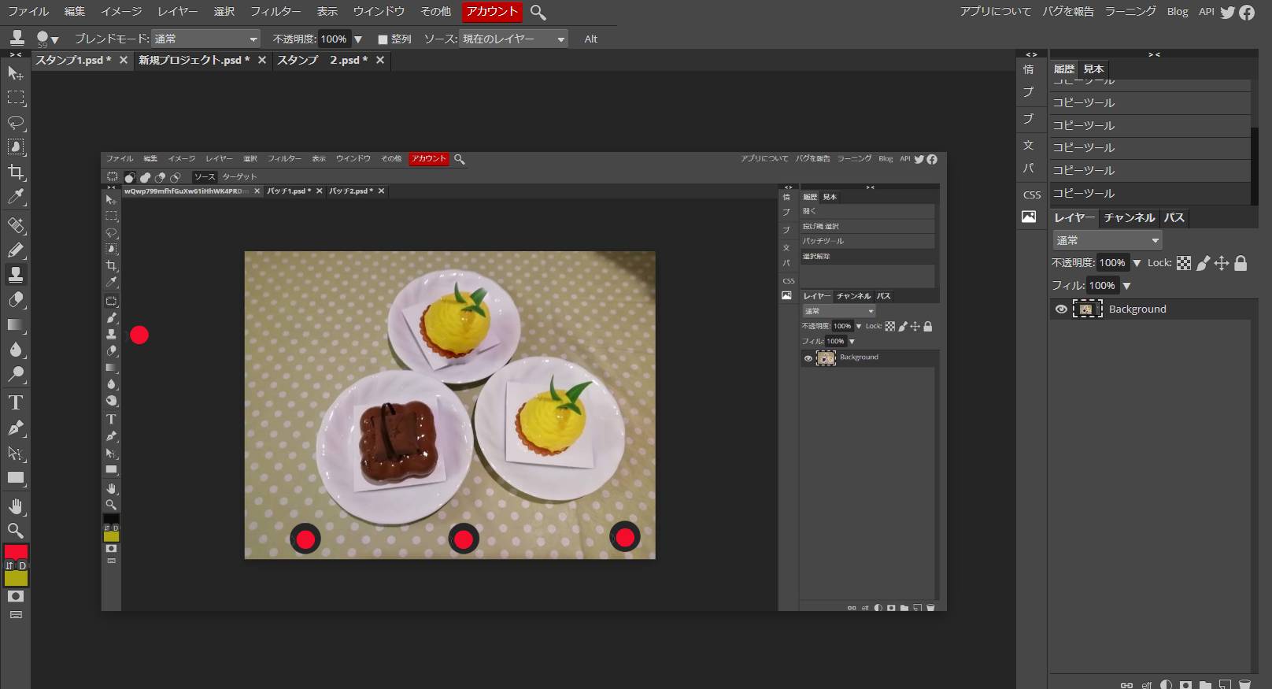Delete layer using the trash icon
The image size is (1272, 689).
pos(1244,684)
